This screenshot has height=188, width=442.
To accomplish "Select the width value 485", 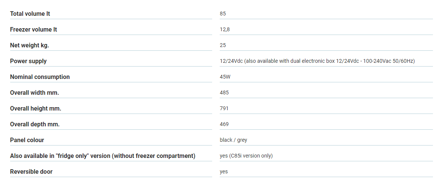I will pos(224,93).
